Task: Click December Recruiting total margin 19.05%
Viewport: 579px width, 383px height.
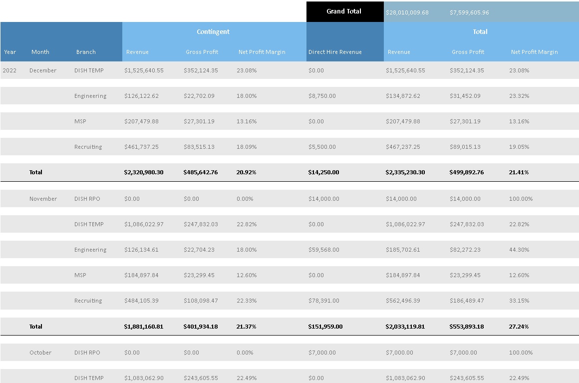Action: point(519,147)
